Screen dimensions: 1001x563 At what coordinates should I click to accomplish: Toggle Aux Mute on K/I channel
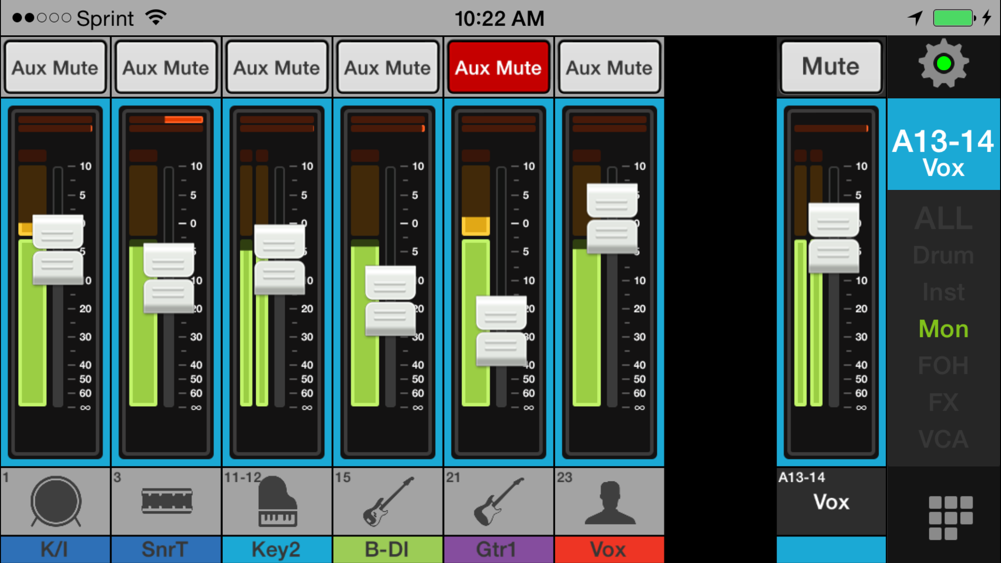coord(55,67)
